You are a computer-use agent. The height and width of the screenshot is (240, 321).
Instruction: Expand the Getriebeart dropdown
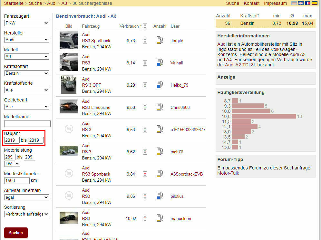(27, 107)
